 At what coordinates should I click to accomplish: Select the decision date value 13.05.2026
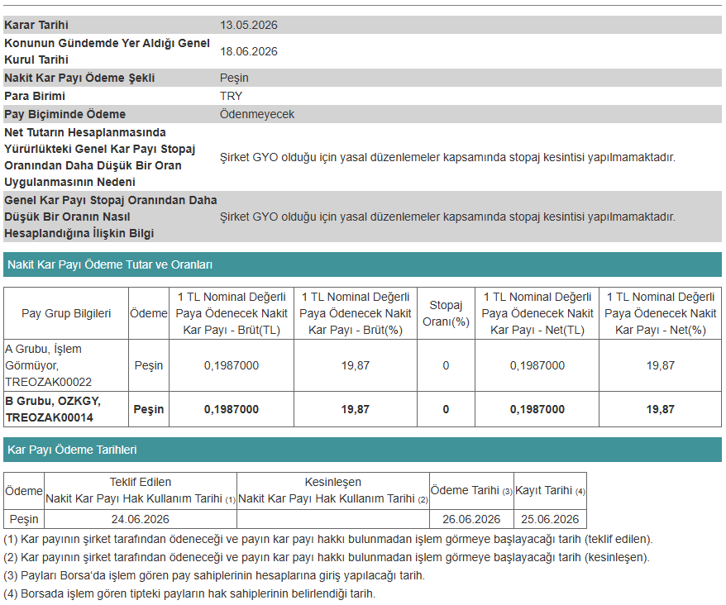249,25
